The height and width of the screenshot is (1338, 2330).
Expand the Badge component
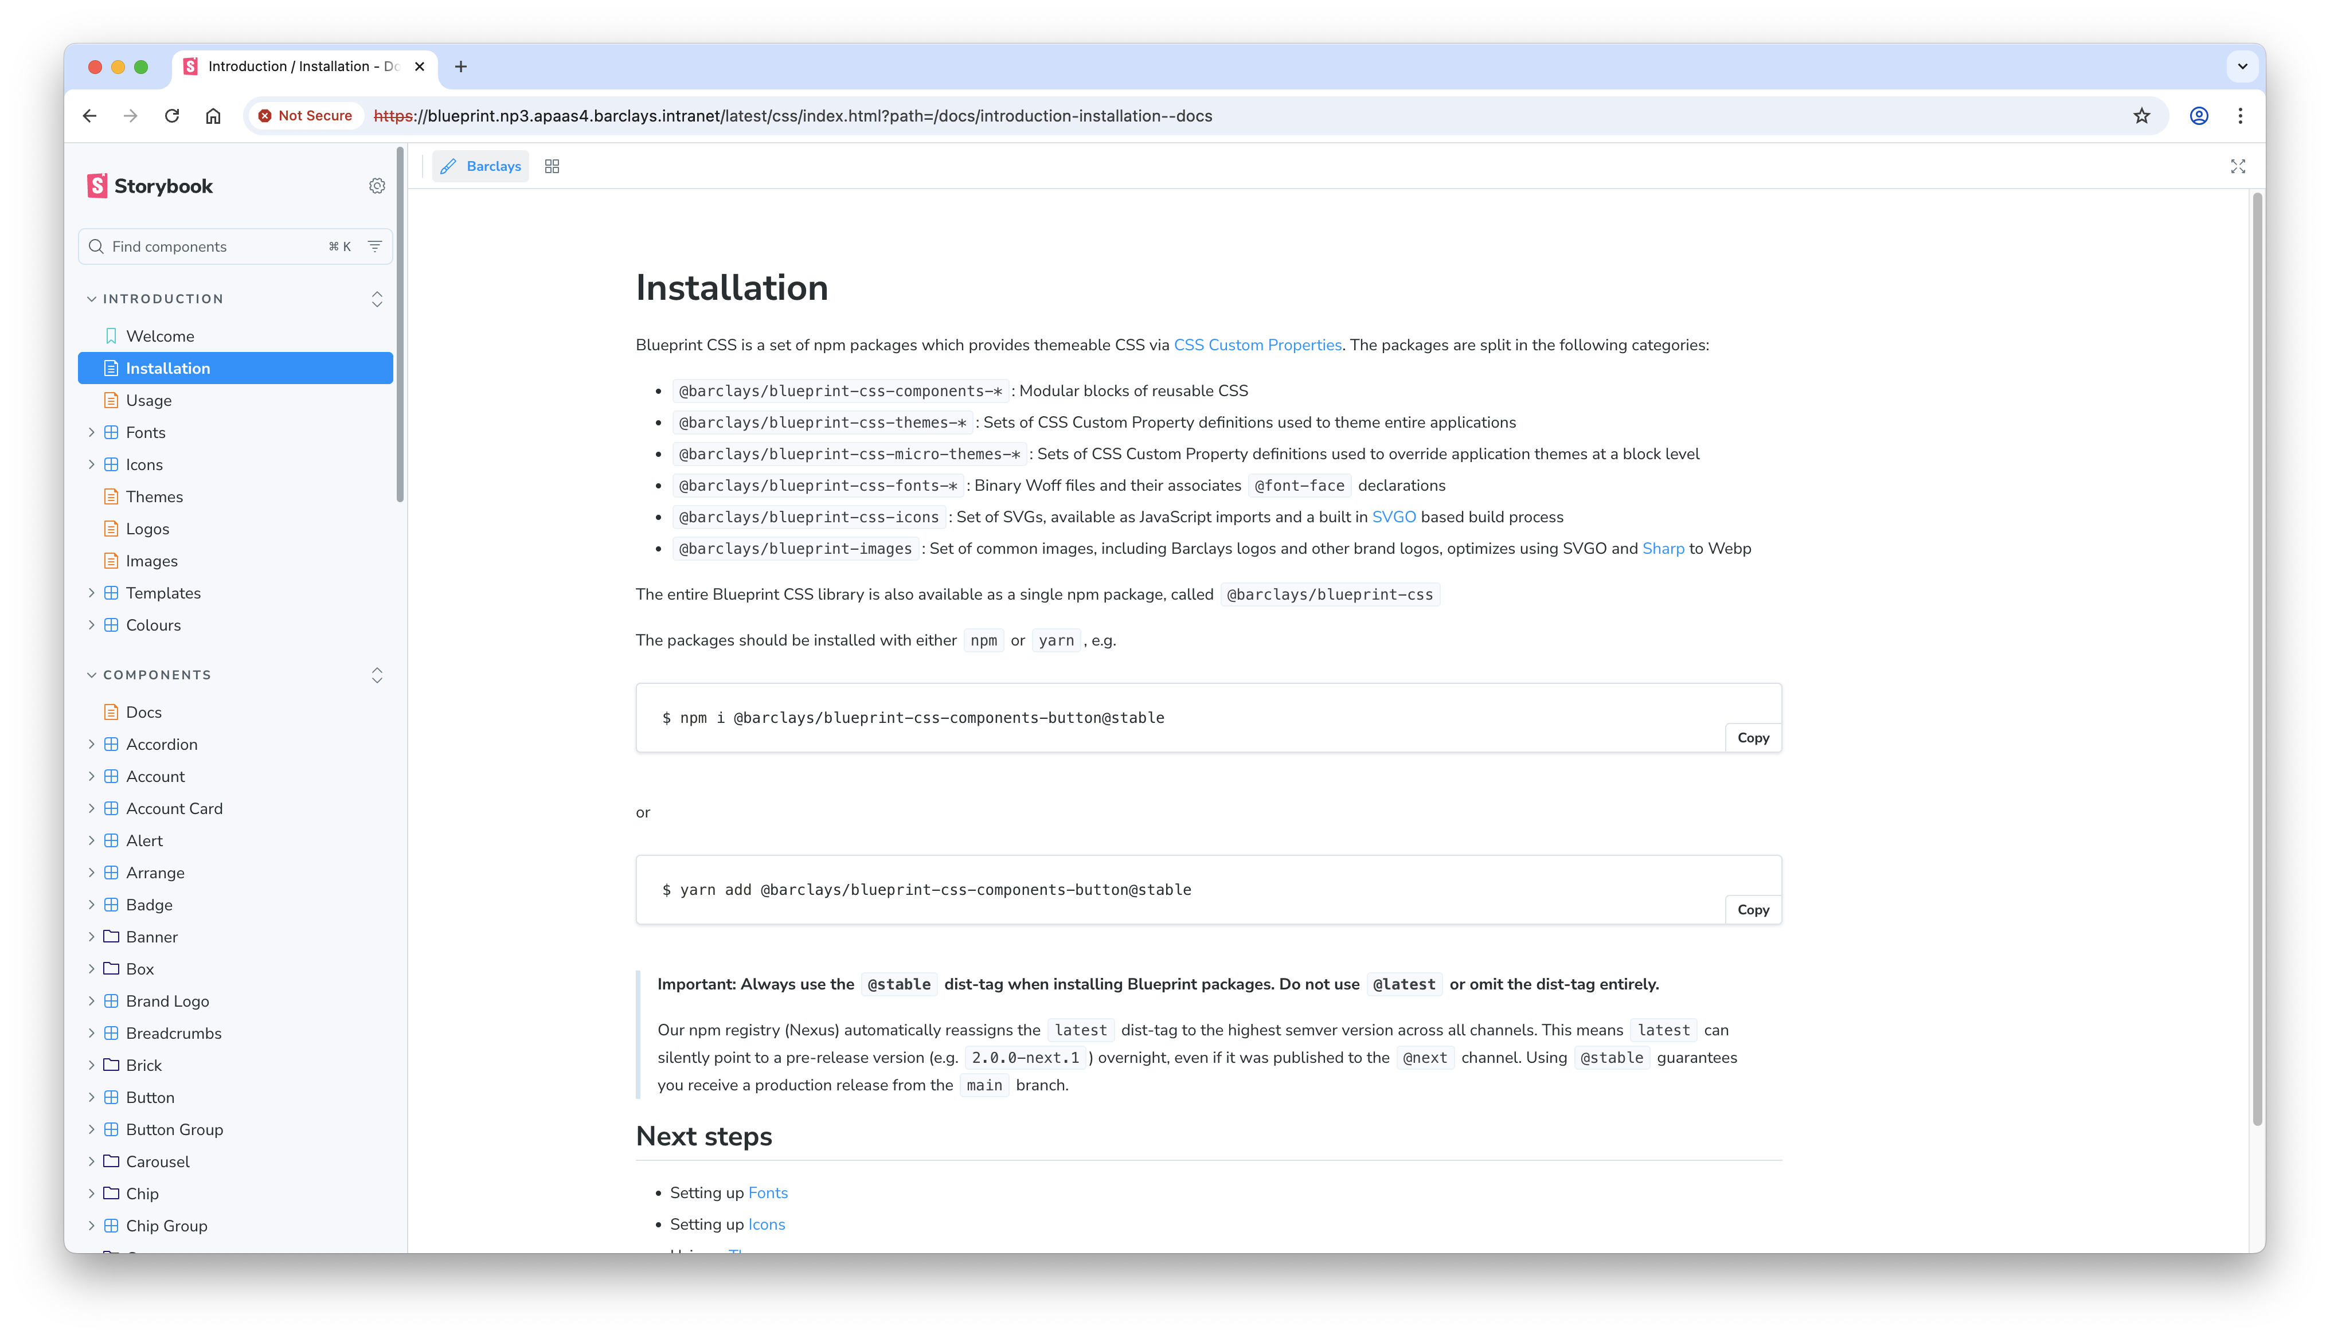point(235,905)
